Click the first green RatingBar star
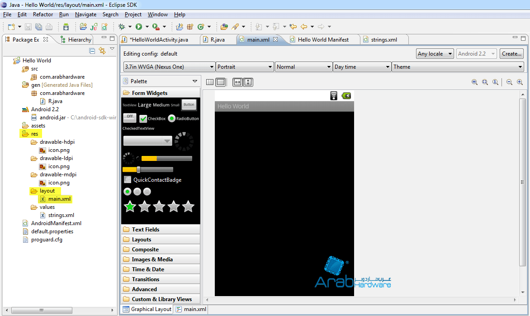The width and height of the screenshot is (530, 316). [130, 206]
